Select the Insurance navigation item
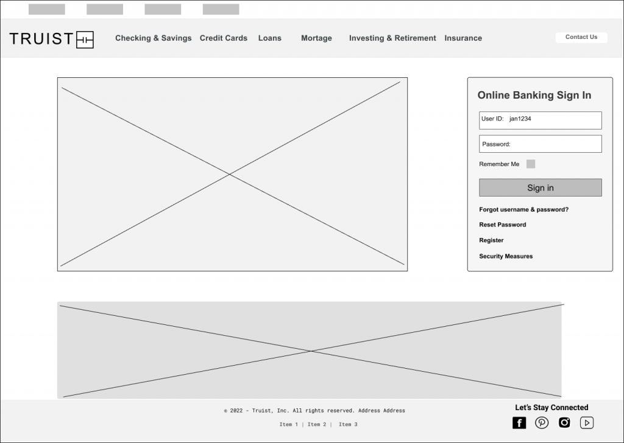 point(463,38)
